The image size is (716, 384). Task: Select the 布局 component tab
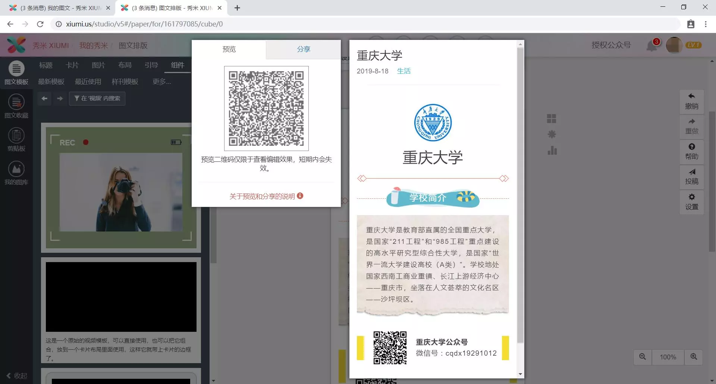click(125, 65)
